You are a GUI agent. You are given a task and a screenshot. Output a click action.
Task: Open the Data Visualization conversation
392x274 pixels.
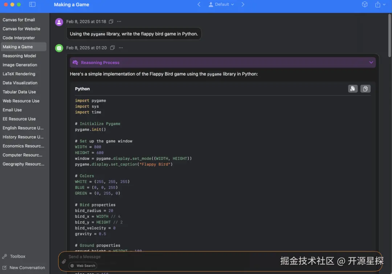[x=23, y=83]
